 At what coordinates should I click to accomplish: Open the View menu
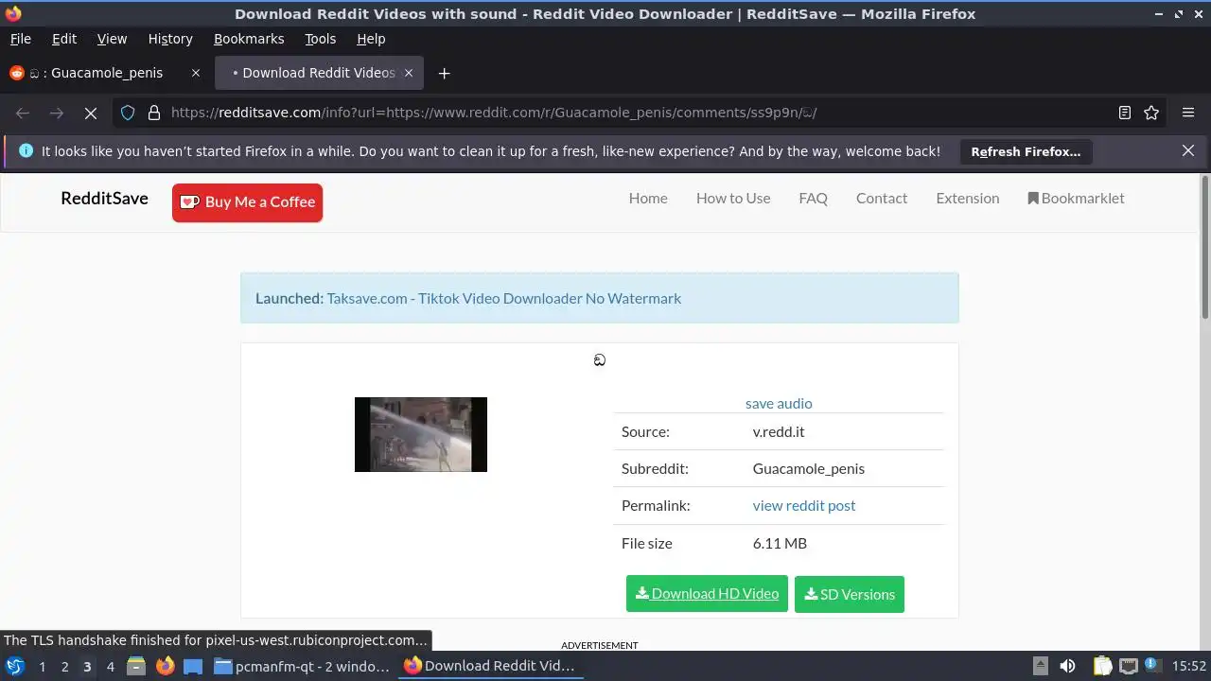[112, 39]
